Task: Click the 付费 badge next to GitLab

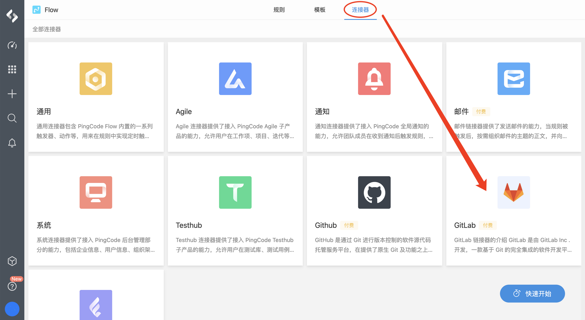Action: [x=488, y=225]
